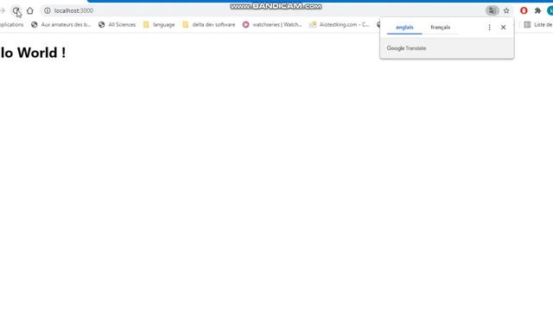Image resolution: width=553 pixels, height=311 pixels.
Task: Bookmark this page with the star
Action: pos(506,10)
